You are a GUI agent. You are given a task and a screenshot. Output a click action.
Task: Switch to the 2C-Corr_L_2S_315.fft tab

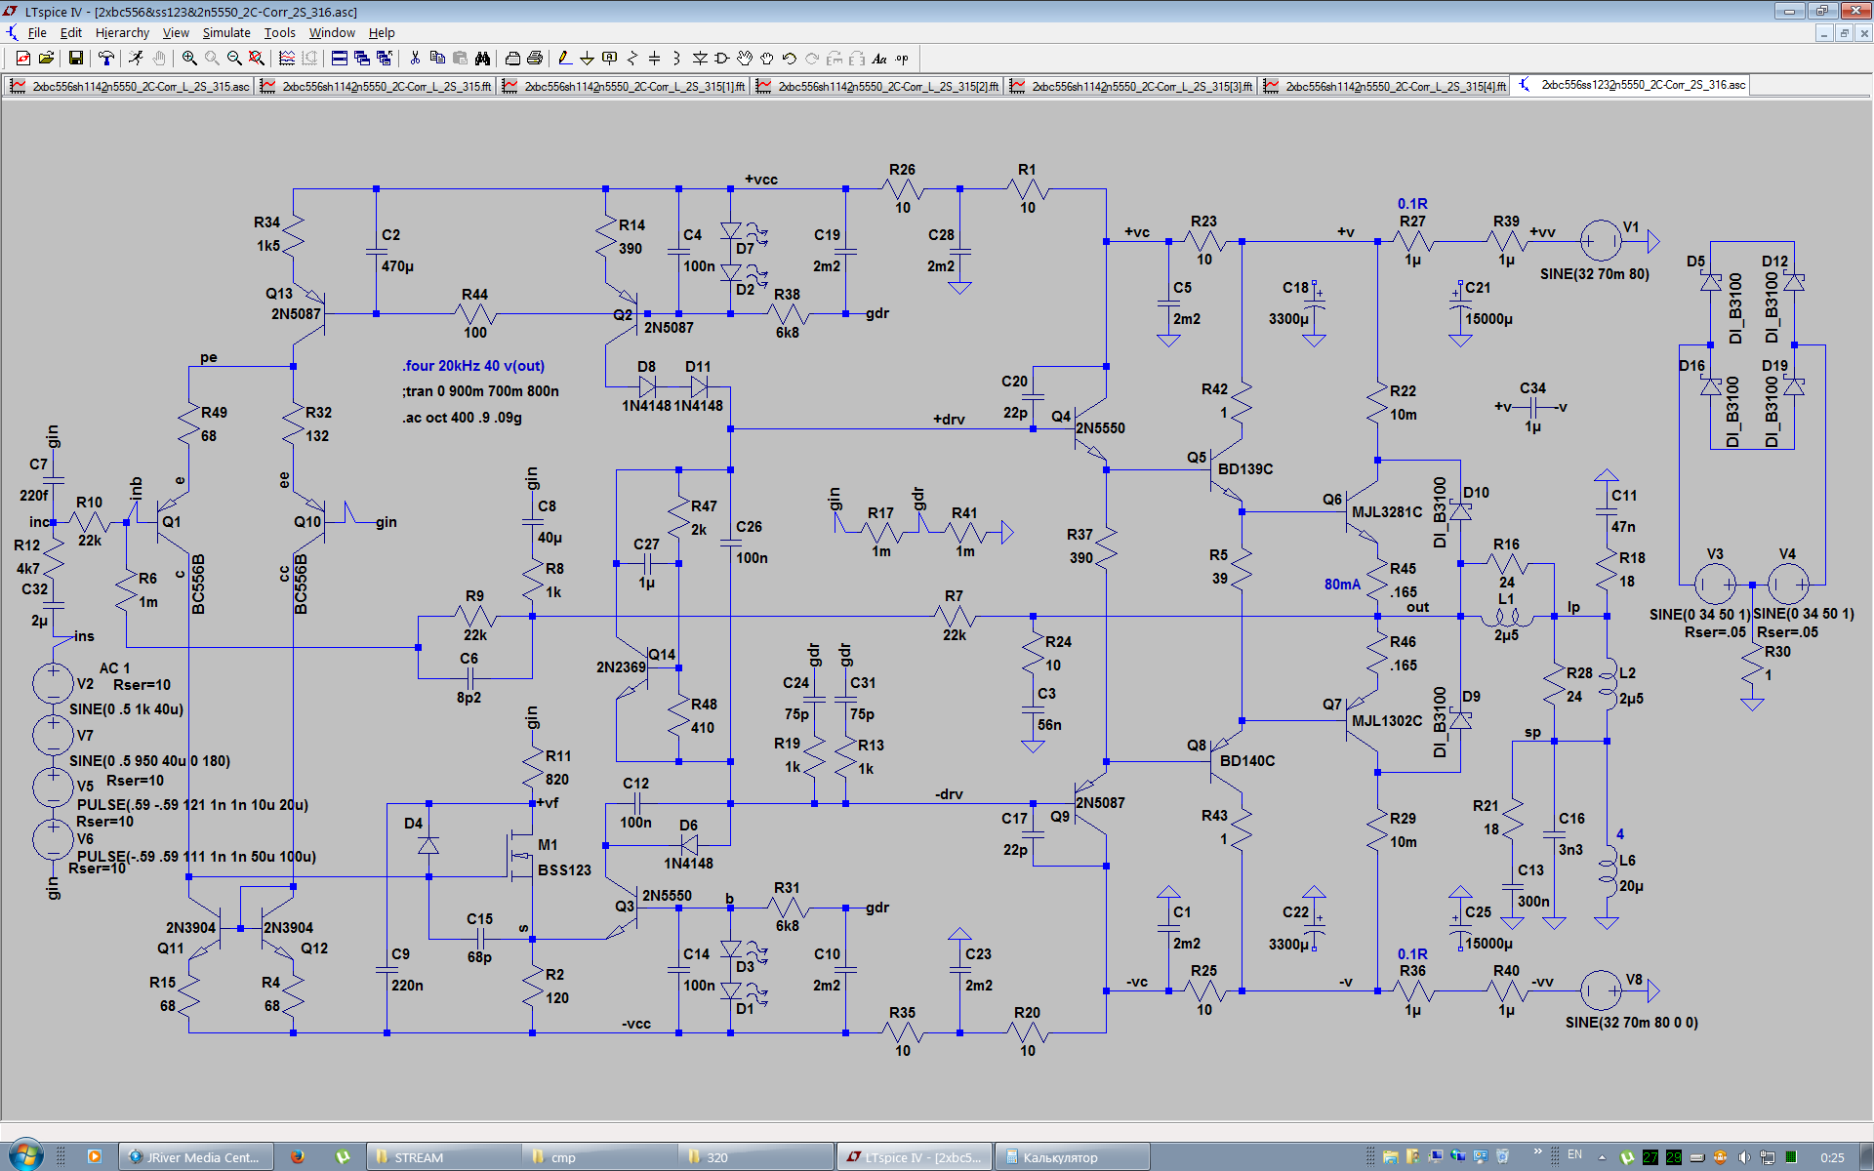[377, 86]
